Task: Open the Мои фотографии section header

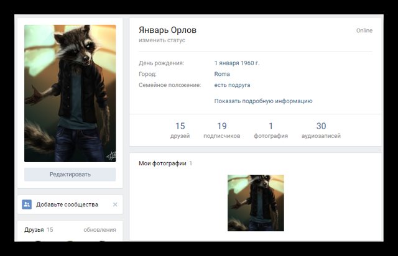Action: pos(162,163)
